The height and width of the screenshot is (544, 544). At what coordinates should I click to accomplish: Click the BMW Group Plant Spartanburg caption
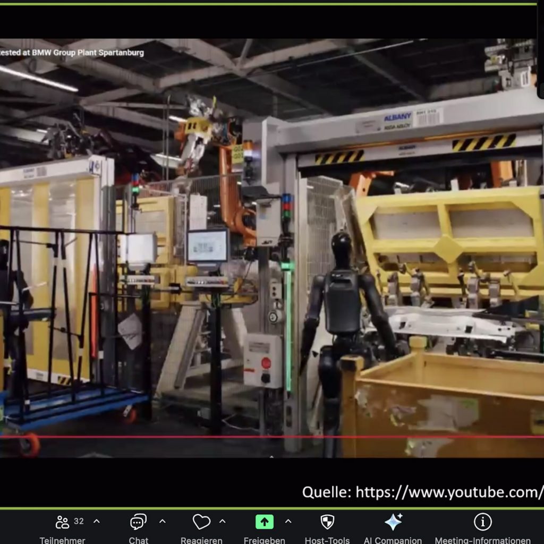click(x=72, y=53)
